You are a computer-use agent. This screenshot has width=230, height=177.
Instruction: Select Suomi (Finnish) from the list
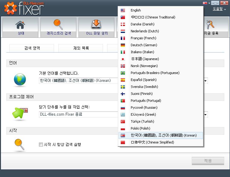pos(161,94)
